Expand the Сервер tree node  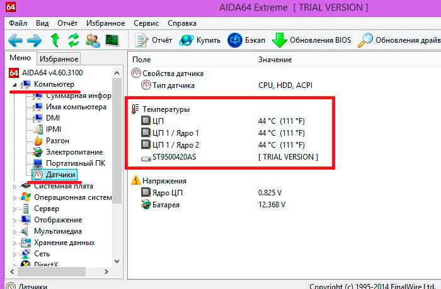pos(14,209)
